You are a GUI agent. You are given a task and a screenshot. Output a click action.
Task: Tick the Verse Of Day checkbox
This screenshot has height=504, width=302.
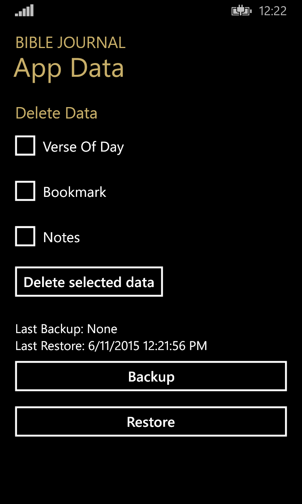click(x=25, y=146)
